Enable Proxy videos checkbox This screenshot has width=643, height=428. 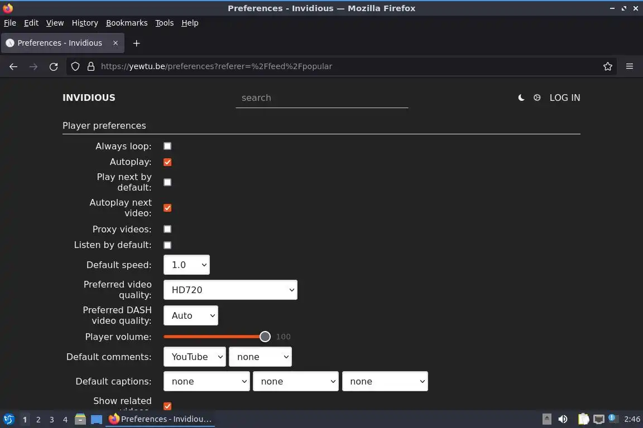[x=167, y=230]
